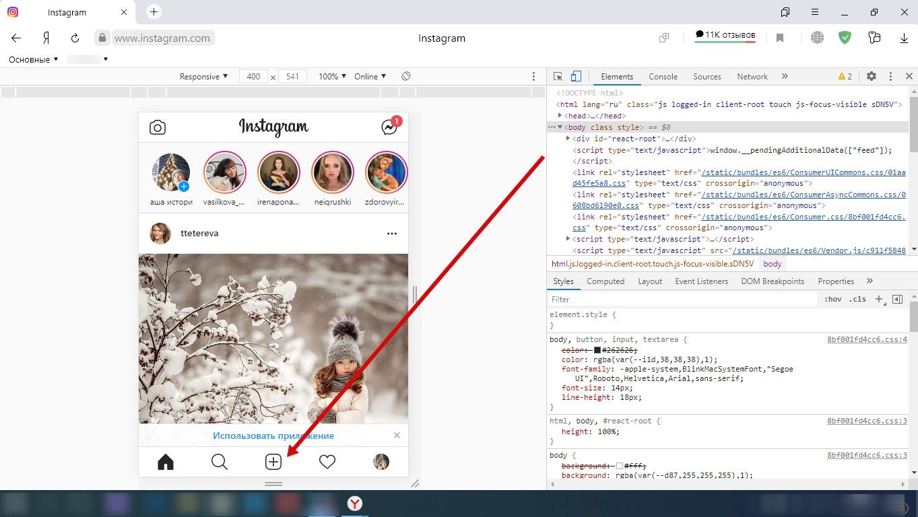The height and width of the screenshot is (517, 918).
Task: Expand the head element node
Action: [x=560, y=116]
